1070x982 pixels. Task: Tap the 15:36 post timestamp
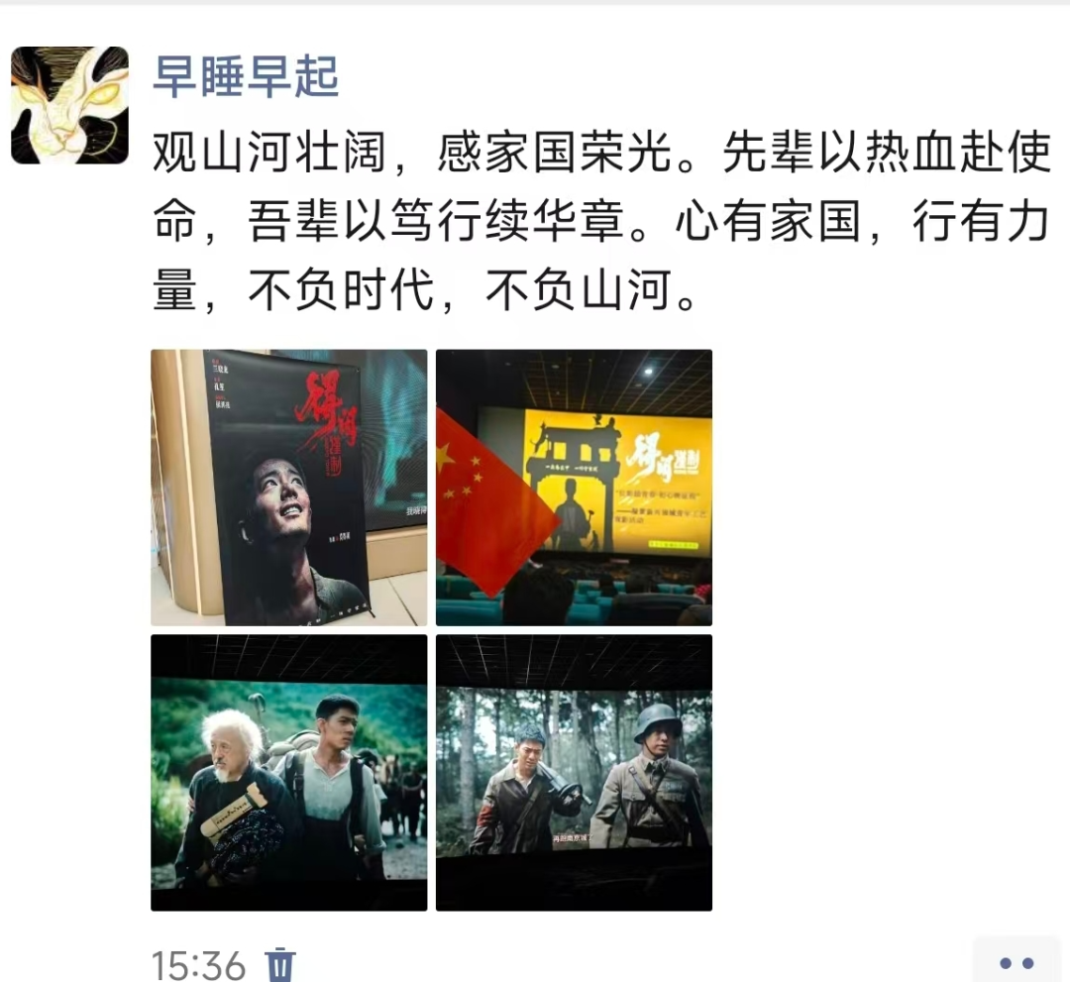click(198, 965)
